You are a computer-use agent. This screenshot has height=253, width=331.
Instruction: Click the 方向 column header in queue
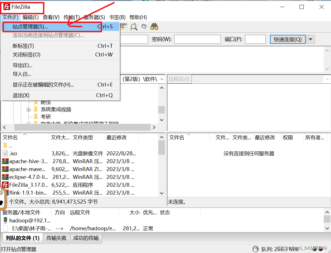[x=60, y=213]
